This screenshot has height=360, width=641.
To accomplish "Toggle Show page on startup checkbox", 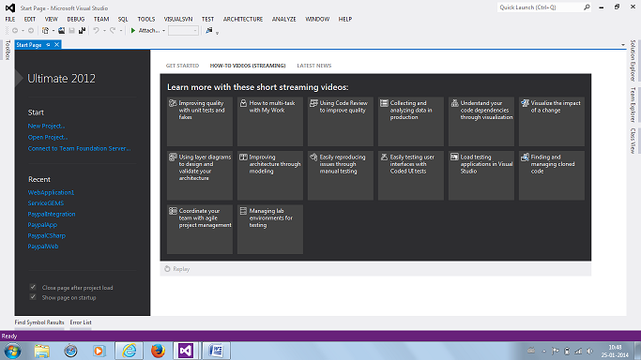I will point(33,297).
